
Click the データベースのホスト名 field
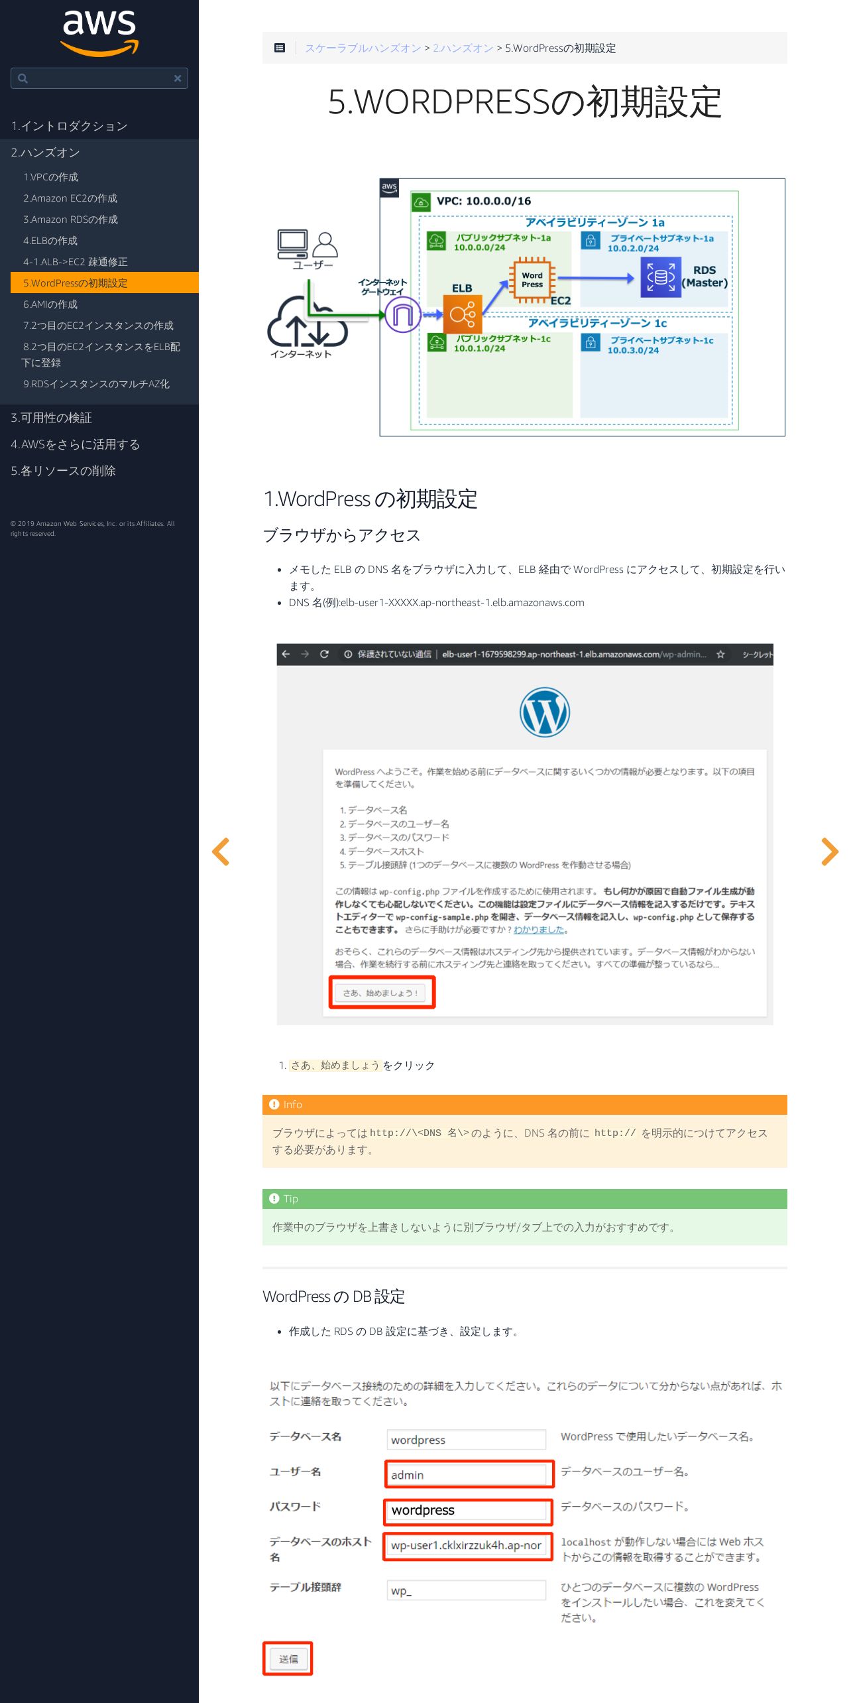click(x=467, y=1545)
